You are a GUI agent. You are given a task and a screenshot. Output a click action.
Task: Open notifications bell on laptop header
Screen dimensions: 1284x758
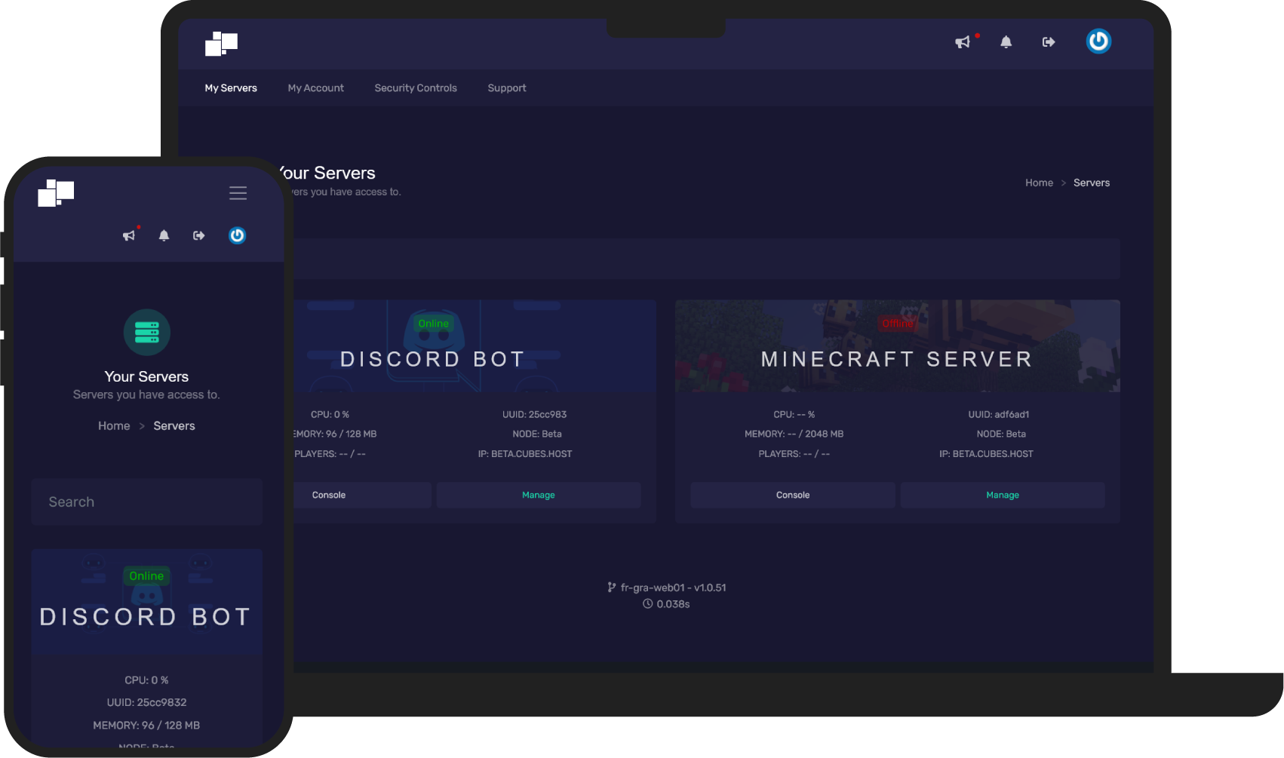pos(1006,42)
